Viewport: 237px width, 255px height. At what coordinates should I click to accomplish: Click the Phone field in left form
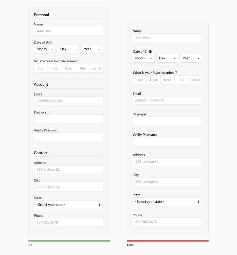(x=69, y=222)
